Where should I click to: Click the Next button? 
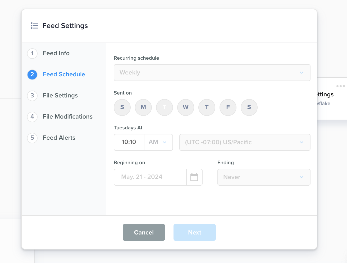click(x=195, y=232)
